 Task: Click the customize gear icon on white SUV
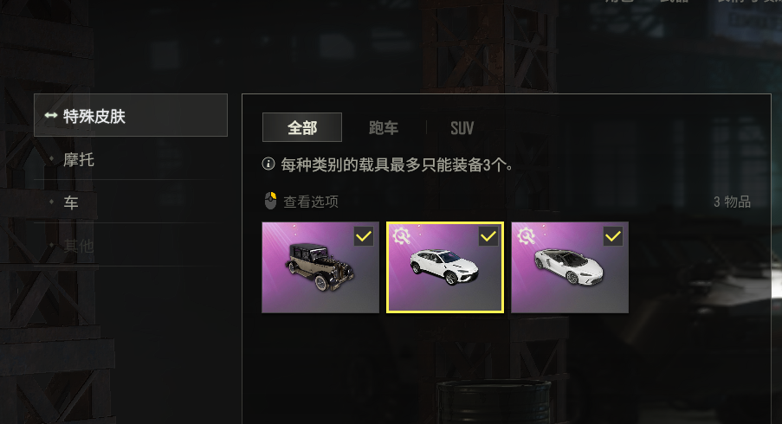[x=402, y=235]
